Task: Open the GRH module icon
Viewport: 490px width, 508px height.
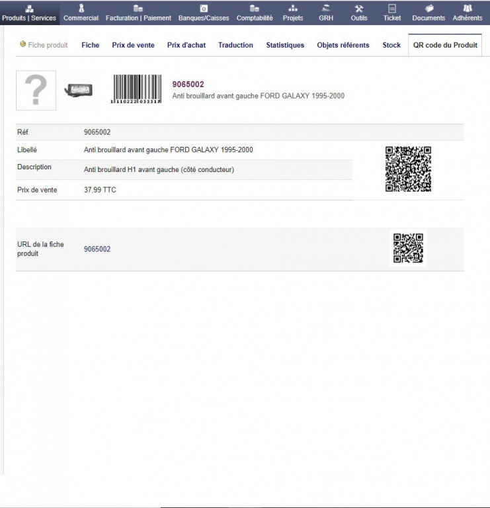Action: pos(326,8)
